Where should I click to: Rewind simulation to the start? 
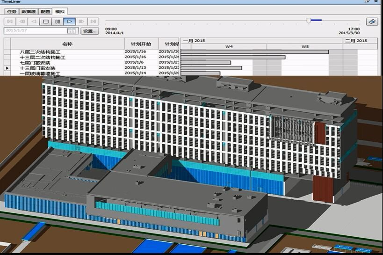point(10,22)
